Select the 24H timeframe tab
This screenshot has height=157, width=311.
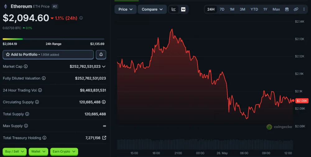click(x=211, y=9)
